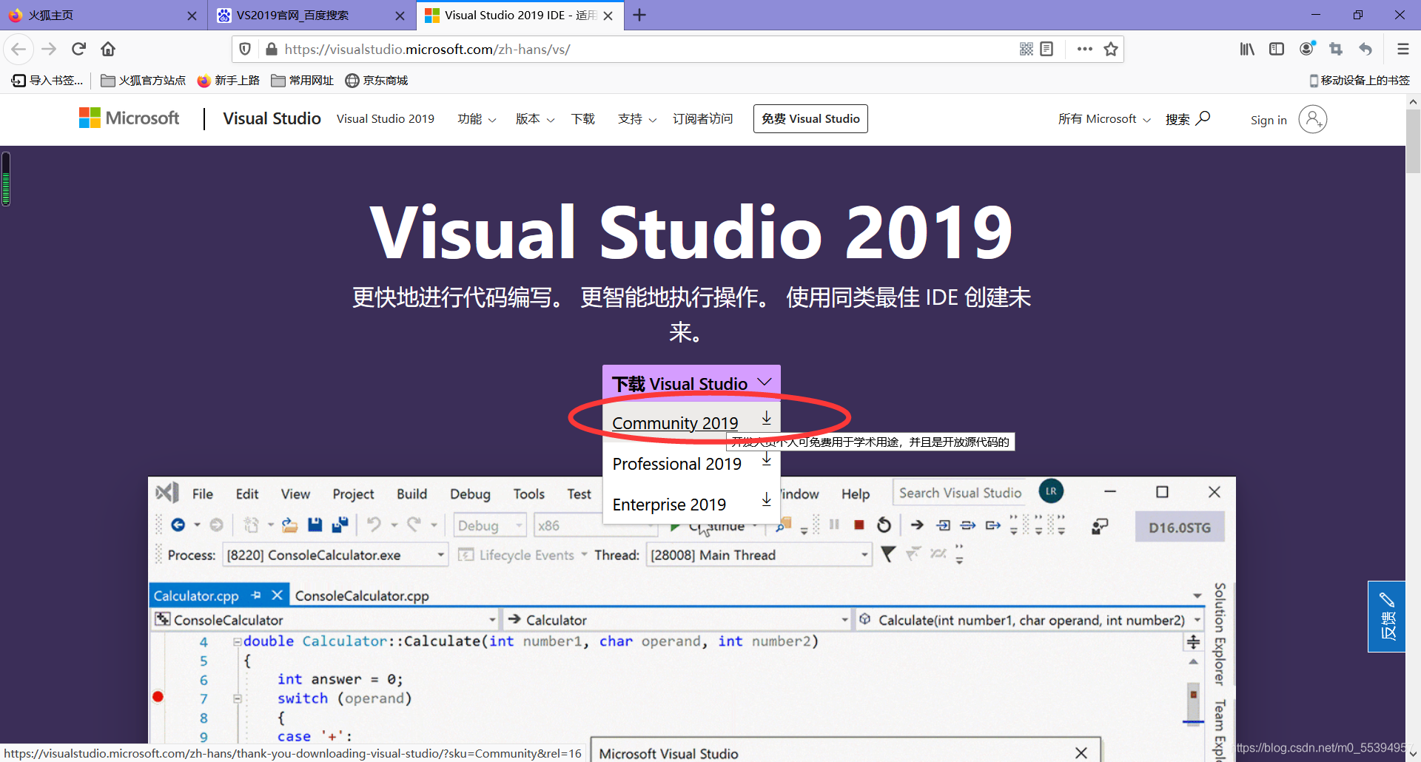Select Enterprise 2019 from download menu

(x=691, y=505)
